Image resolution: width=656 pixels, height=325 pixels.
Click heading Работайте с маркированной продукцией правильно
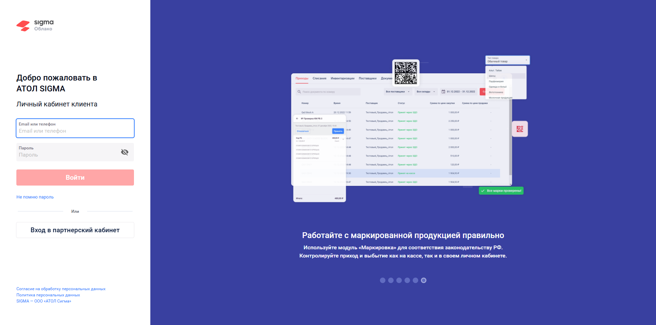pyautogui.click(x=403, y=235)
